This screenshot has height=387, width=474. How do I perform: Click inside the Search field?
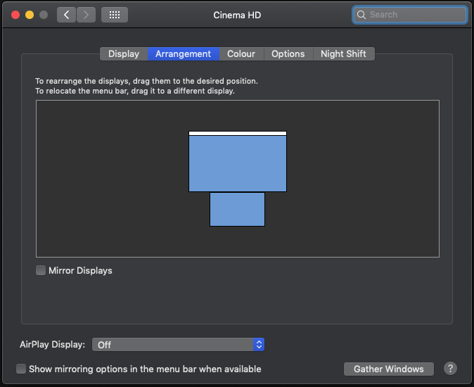(x=415, y=15)
